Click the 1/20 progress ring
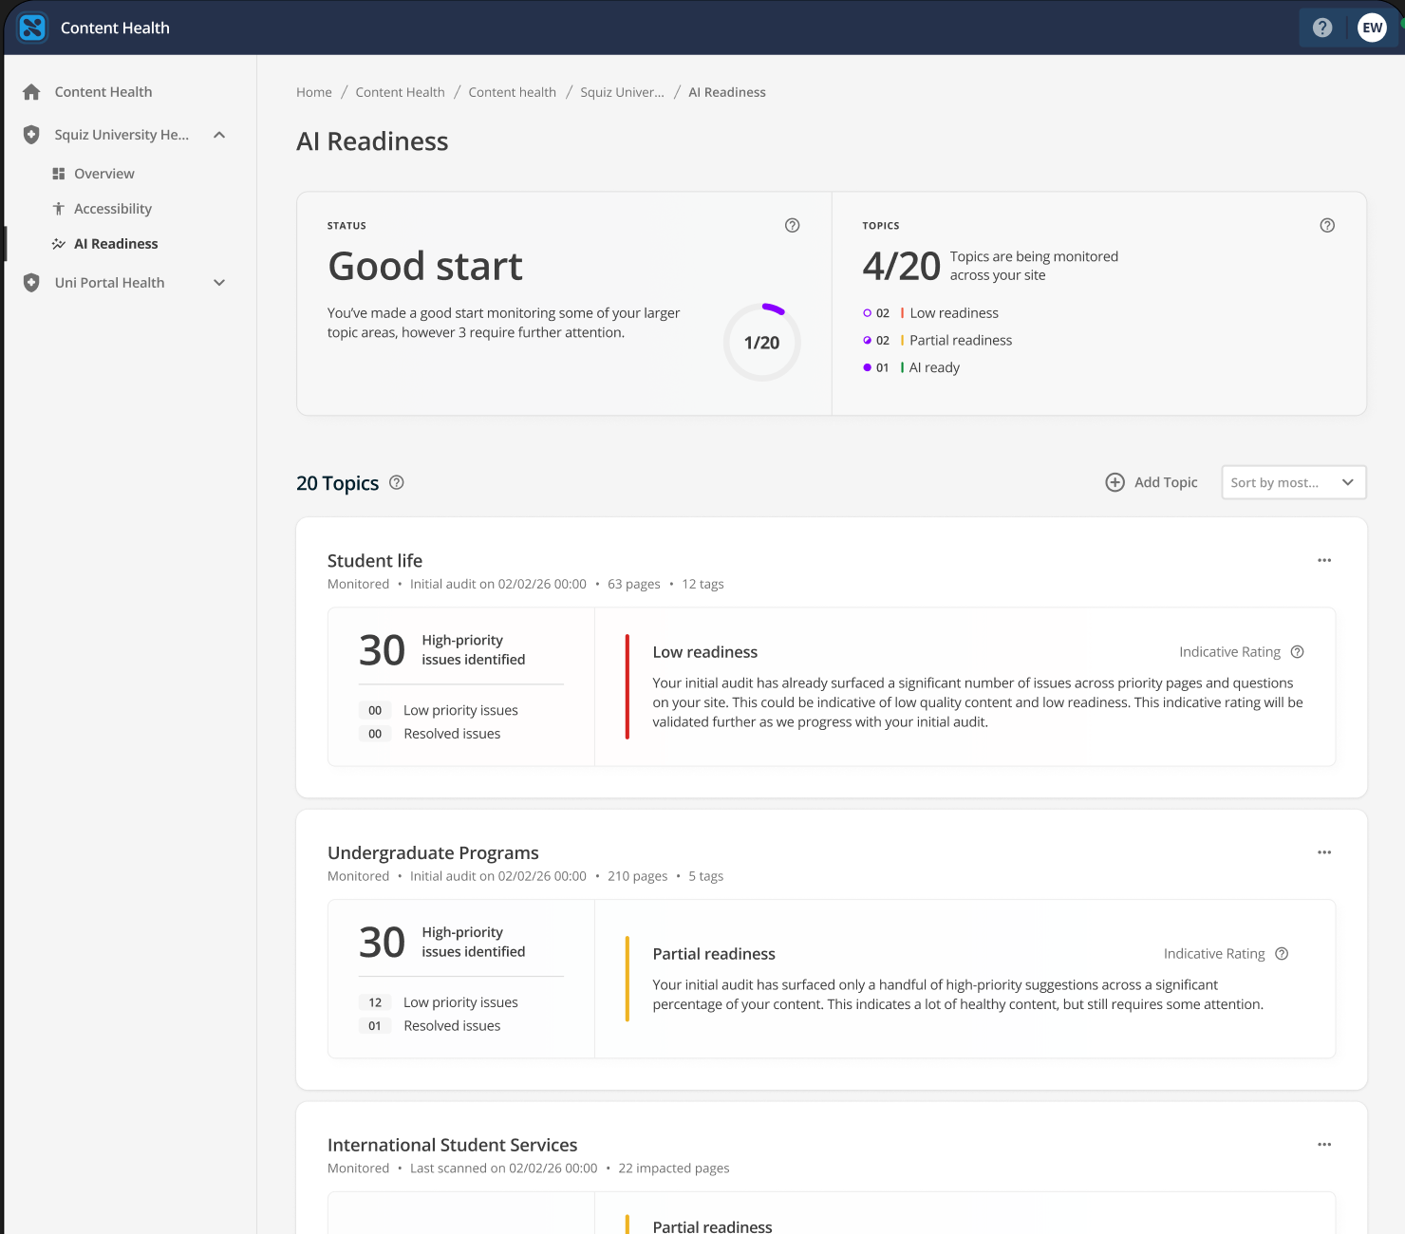1405x1234 pixels. [761, 343]
